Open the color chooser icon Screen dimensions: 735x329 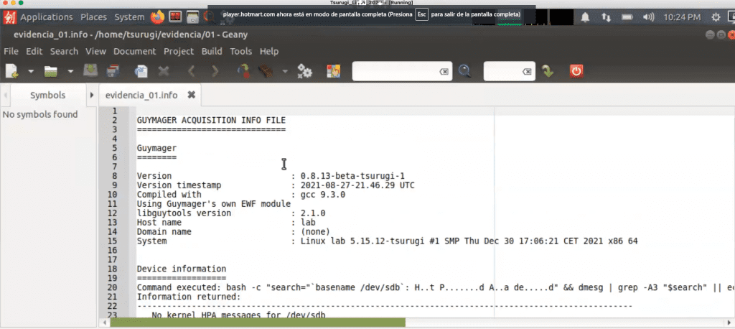click(333, 71)
